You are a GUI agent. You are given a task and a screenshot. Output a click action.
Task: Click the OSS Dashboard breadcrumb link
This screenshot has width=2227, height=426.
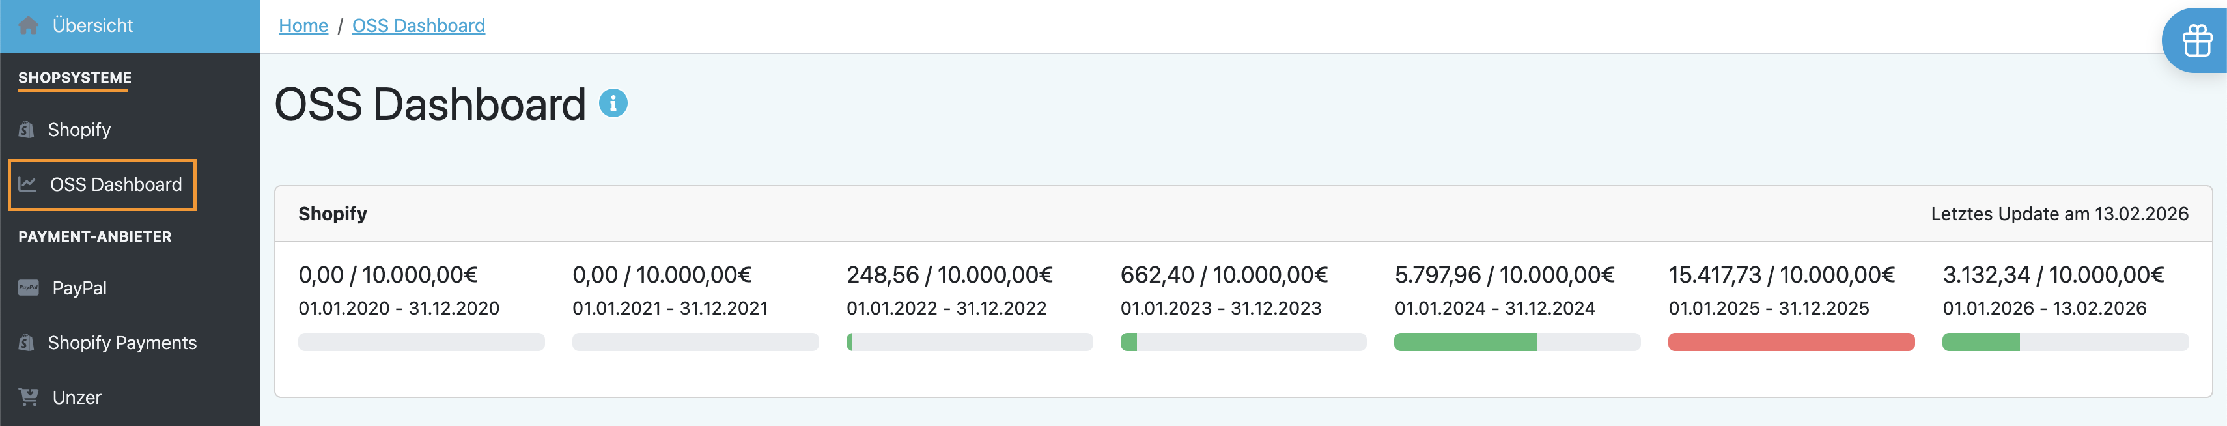tap(419, 26)
